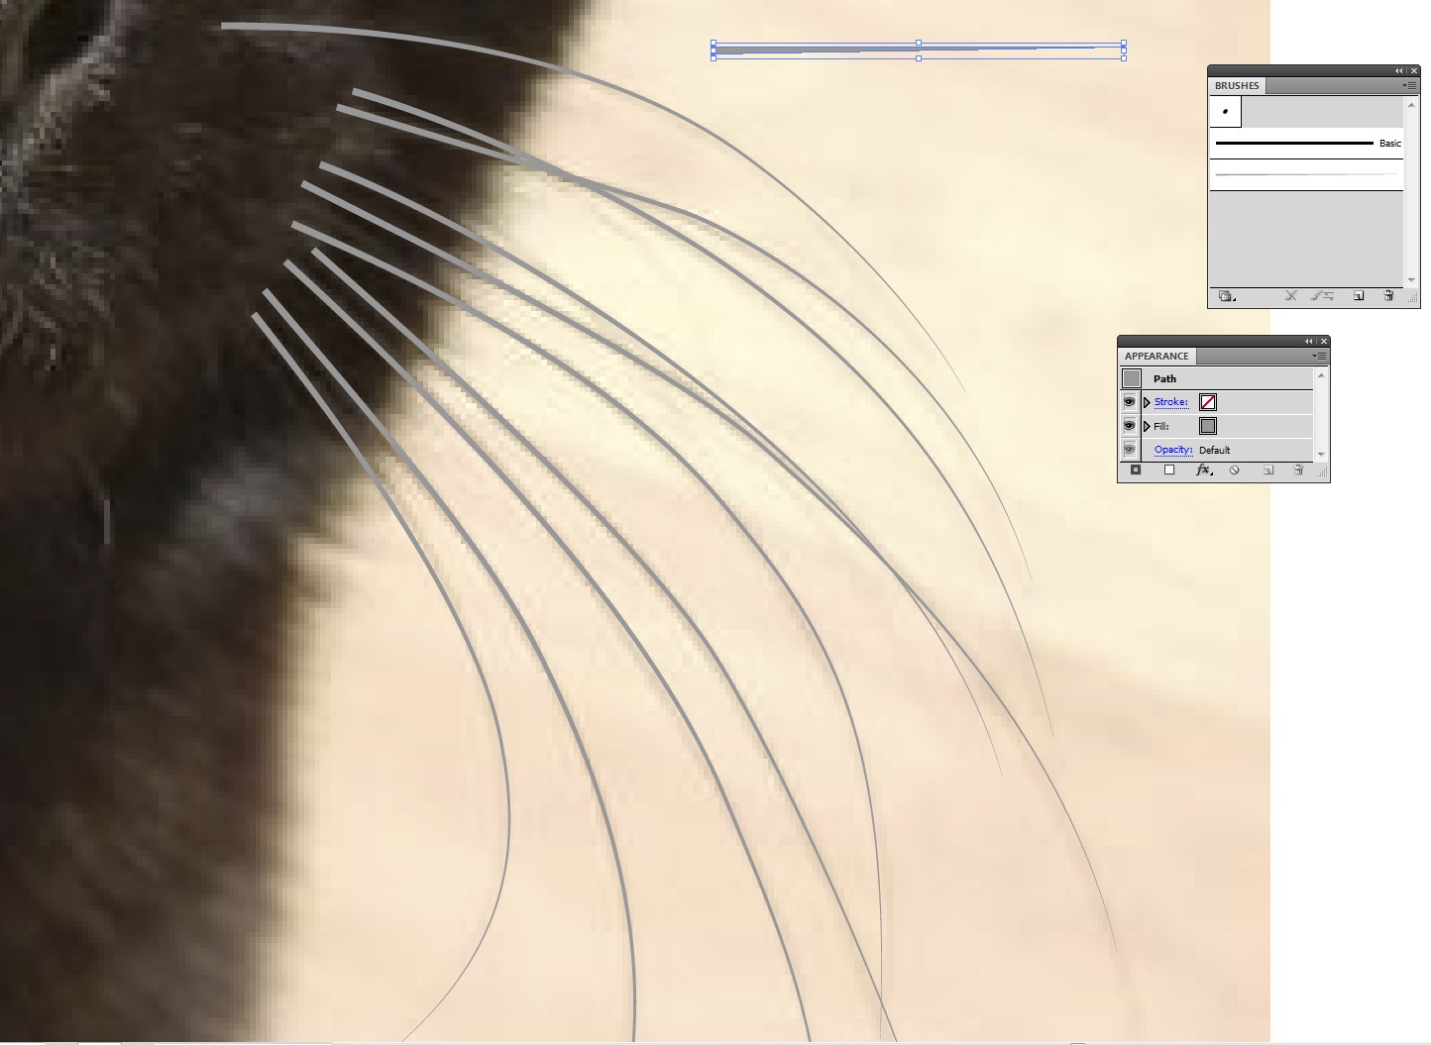Open options of selected brush object

[1324, 295]
